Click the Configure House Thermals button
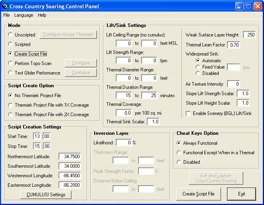The height and width of the screenshot is (205, 264). pyautogui.click(x=68, y=34)
